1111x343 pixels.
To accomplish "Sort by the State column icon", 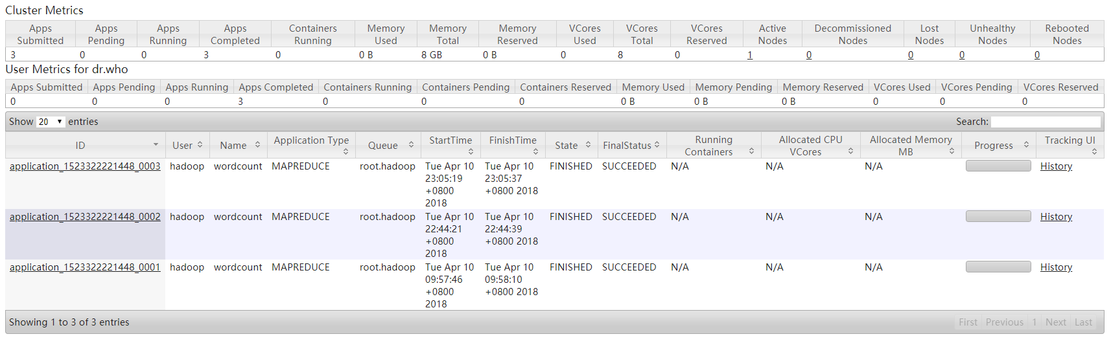I will point(588,145).
